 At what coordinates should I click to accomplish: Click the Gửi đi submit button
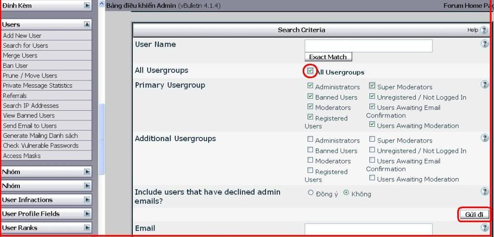[473, 214]
